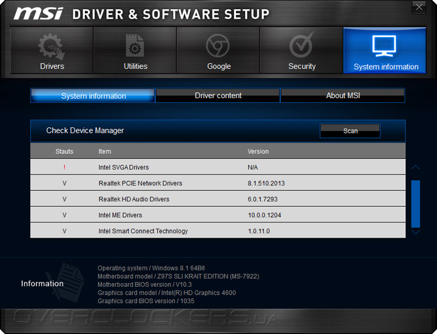Viewport: 437px width, 334px height.
Task: Click the MSI logo
Action: coord(38,13)
